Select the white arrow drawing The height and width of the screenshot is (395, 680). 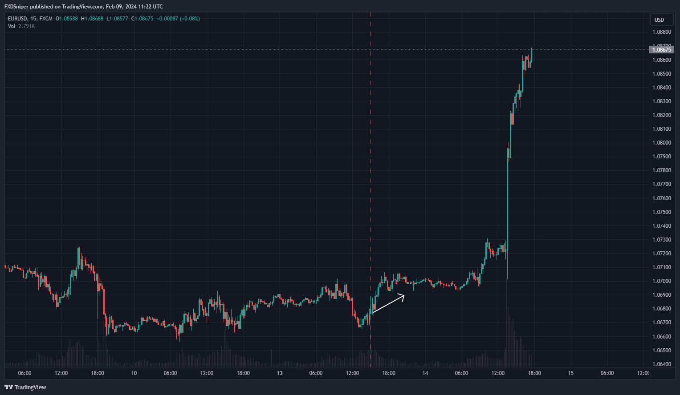(388, 304)
